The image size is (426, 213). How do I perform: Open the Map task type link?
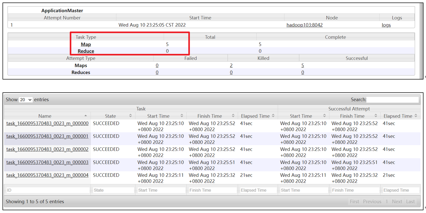[86, 44]
